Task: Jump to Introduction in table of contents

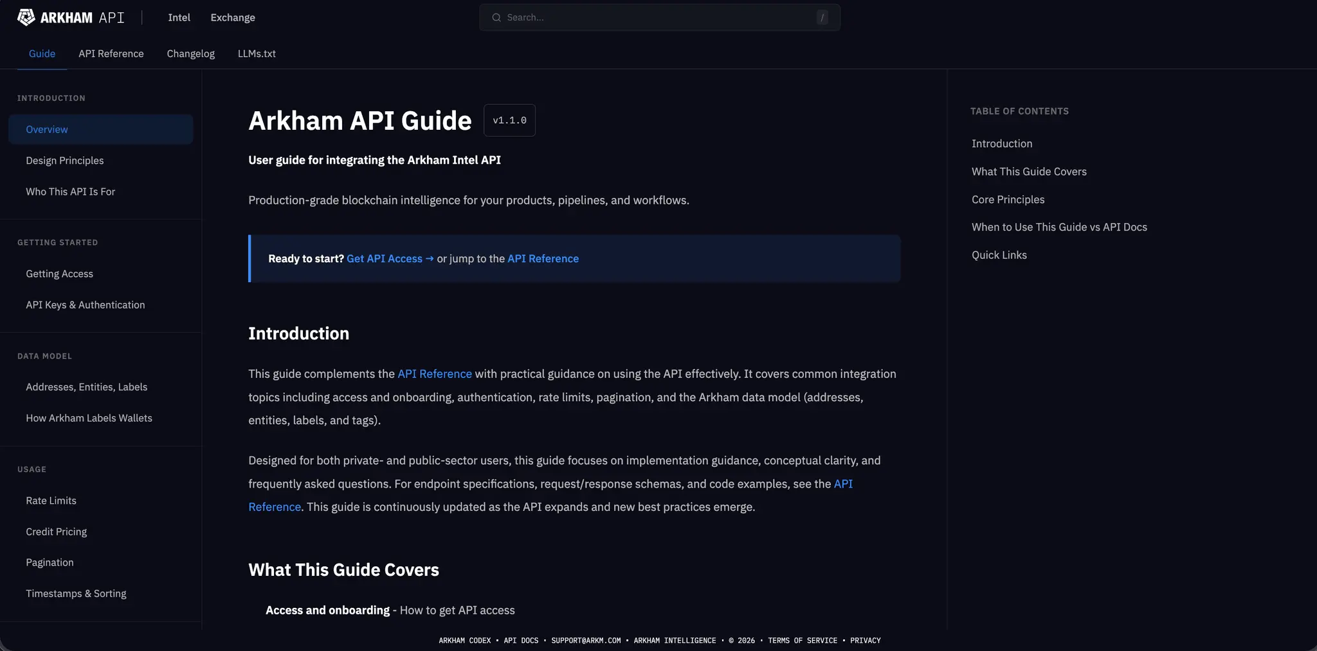Action: point(1002,143)
